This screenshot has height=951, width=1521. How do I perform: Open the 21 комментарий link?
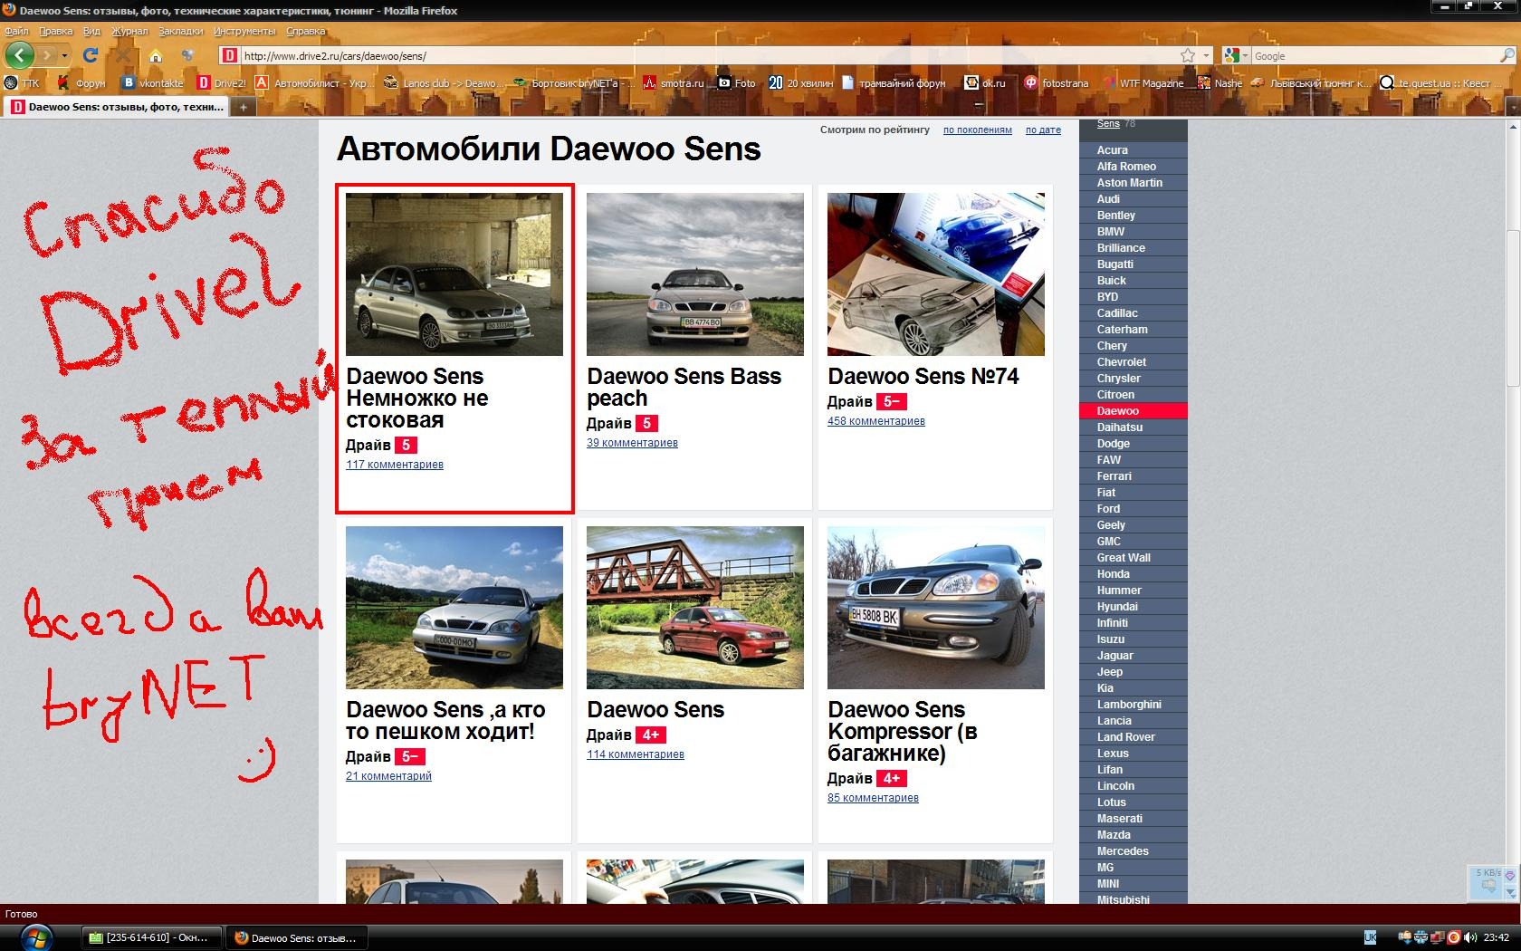tap(388, 776)
